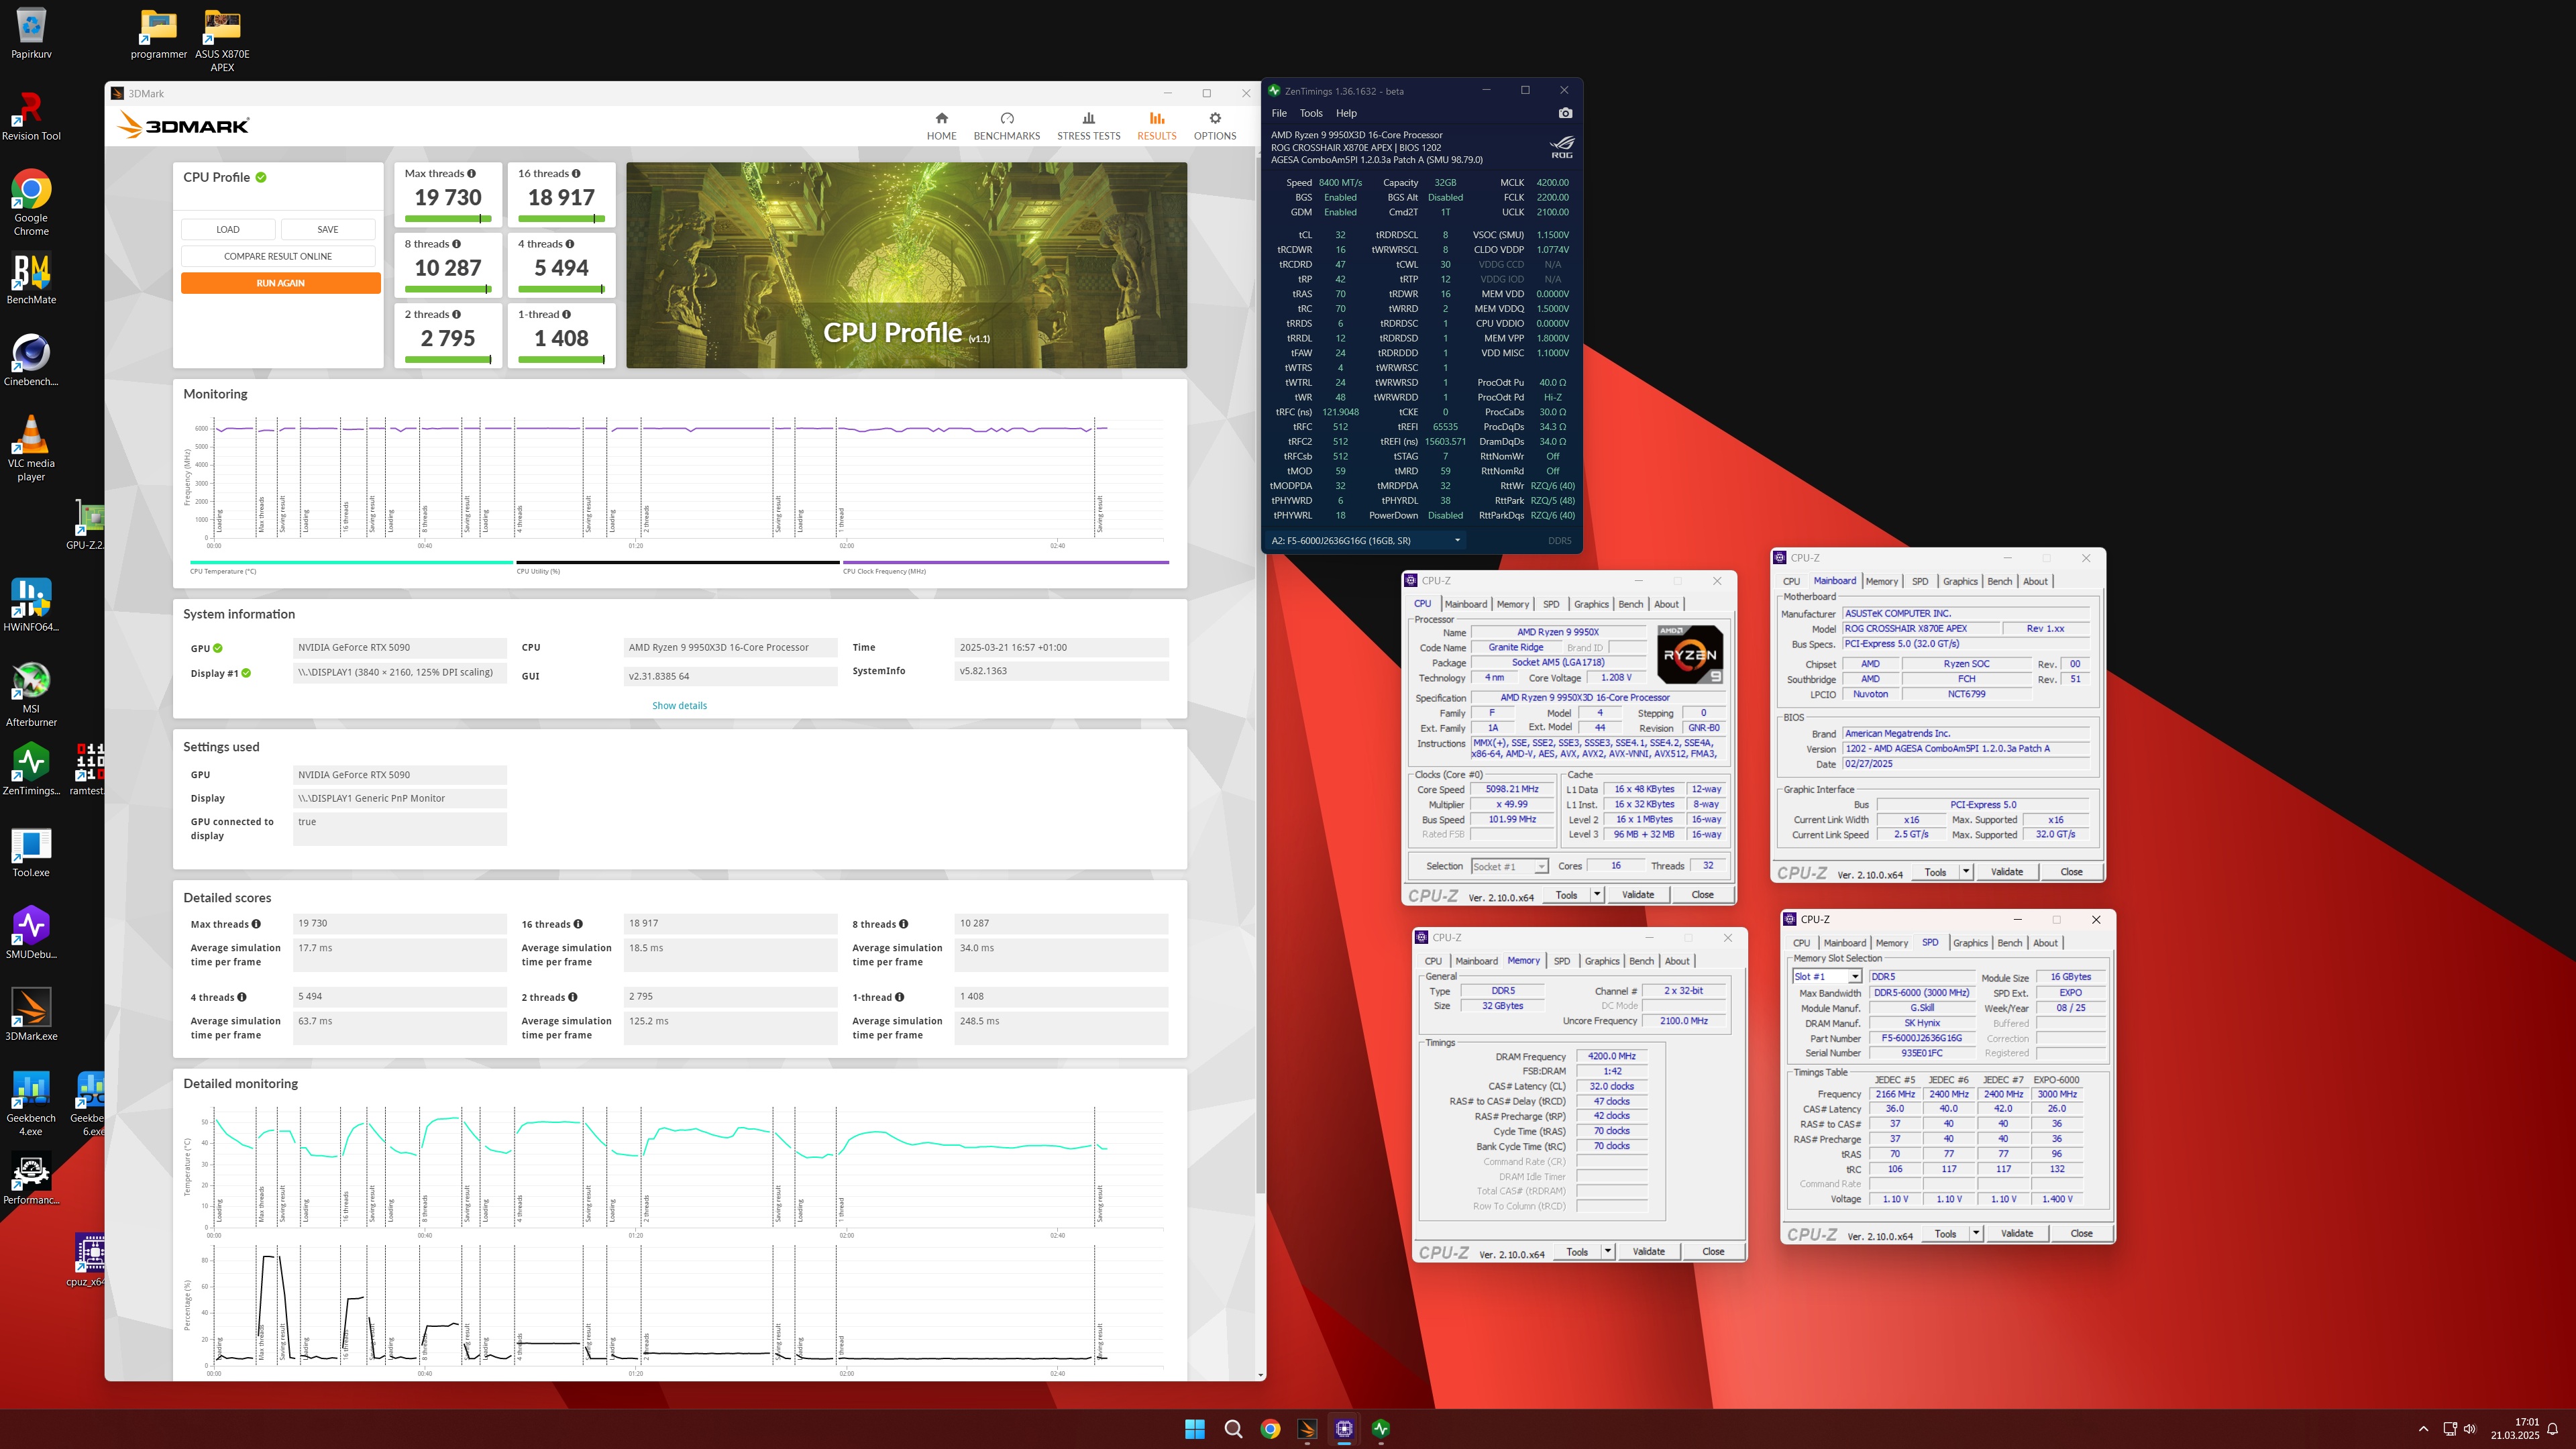Show hidden icons chevron in system tray

2423,1429
